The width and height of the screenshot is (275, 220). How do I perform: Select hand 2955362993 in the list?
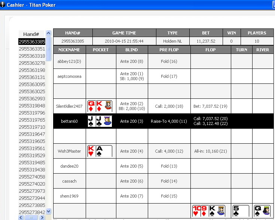(32, 99)
